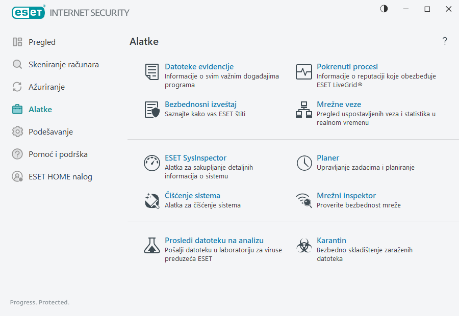Click the question mark help button
This screenshot has height=316, width=459.
point(445,41)
